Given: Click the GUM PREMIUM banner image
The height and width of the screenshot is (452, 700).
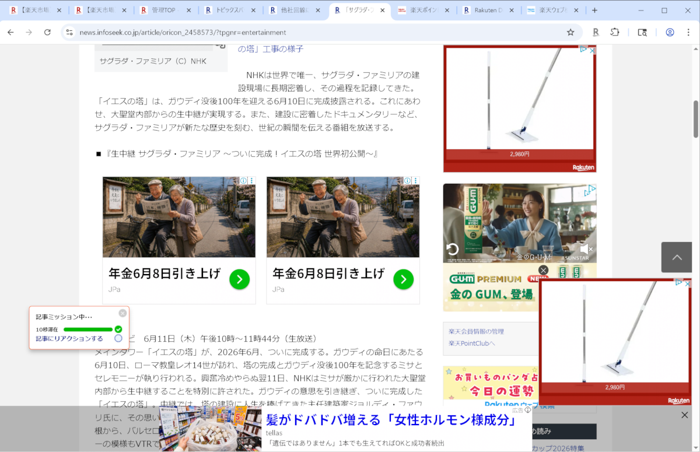Looking at the screenshot, I should pyautogui.click(x=490, y=287).
